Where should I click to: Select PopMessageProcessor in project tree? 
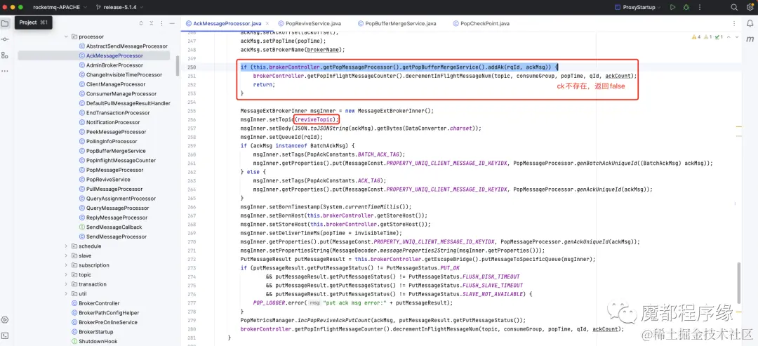click(x=114, y=170)
